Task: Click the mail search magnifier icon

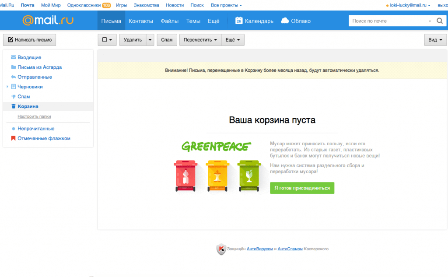Action: coord(440,20)
